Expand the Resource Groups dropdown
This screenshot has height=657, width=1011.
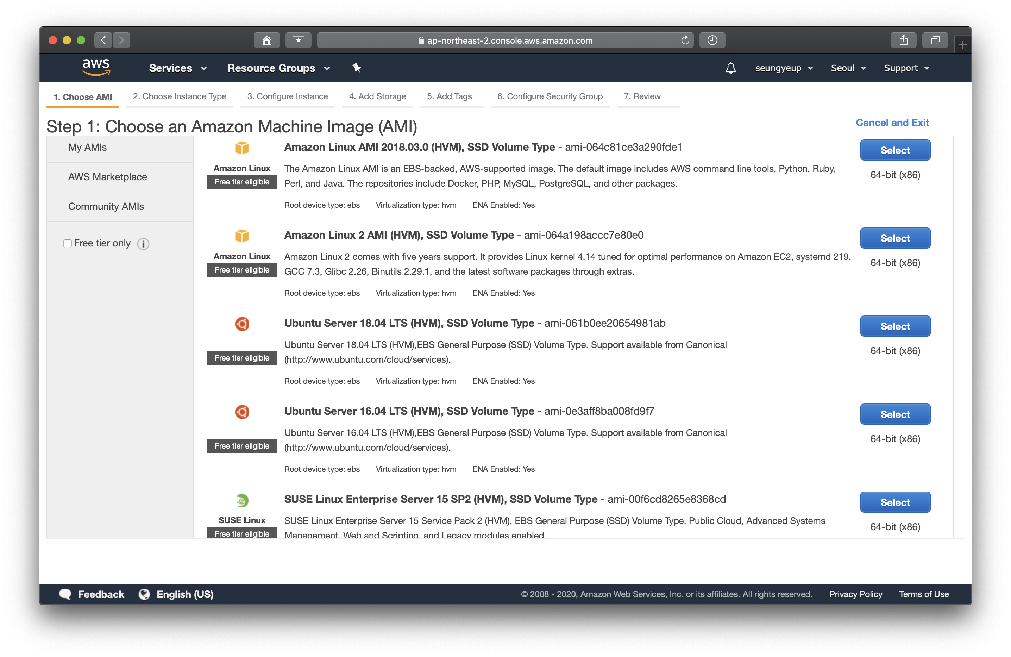point(278,68)
